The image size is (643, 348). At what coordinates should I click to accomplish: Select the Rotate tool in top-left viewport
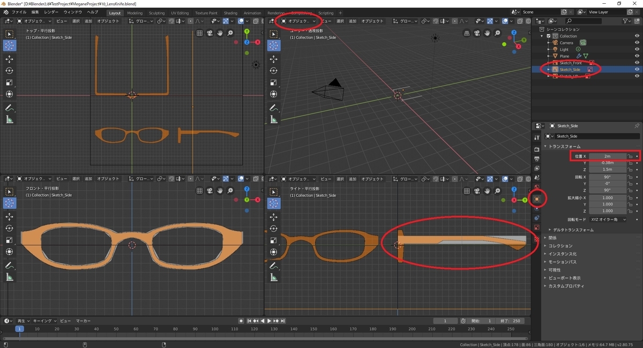click(9, 71)
